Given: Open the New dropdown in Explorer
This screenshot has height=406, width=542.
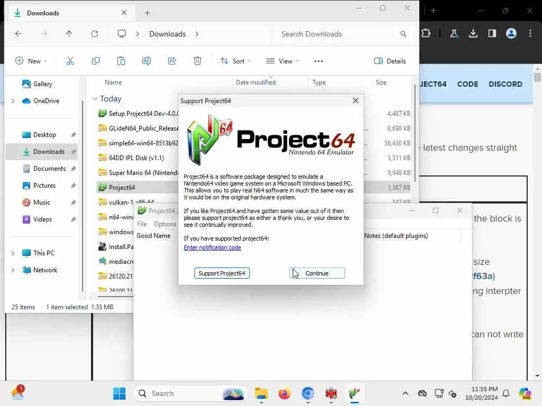Looking at the screenshot, I should pos(31,61).
